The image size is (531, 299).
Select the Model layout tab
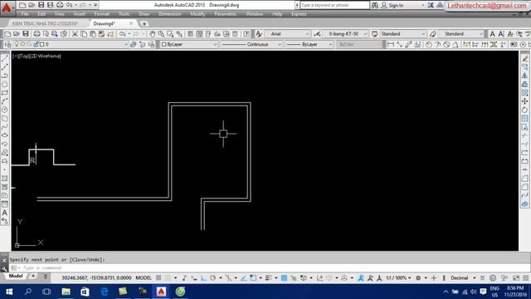click(16, 277)
